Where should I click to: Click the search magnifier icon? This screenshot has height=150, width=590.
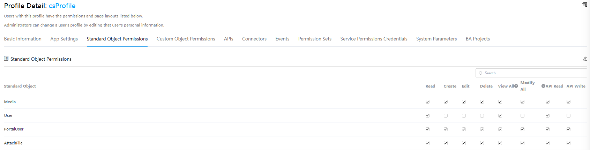click(x=480, y=73)
